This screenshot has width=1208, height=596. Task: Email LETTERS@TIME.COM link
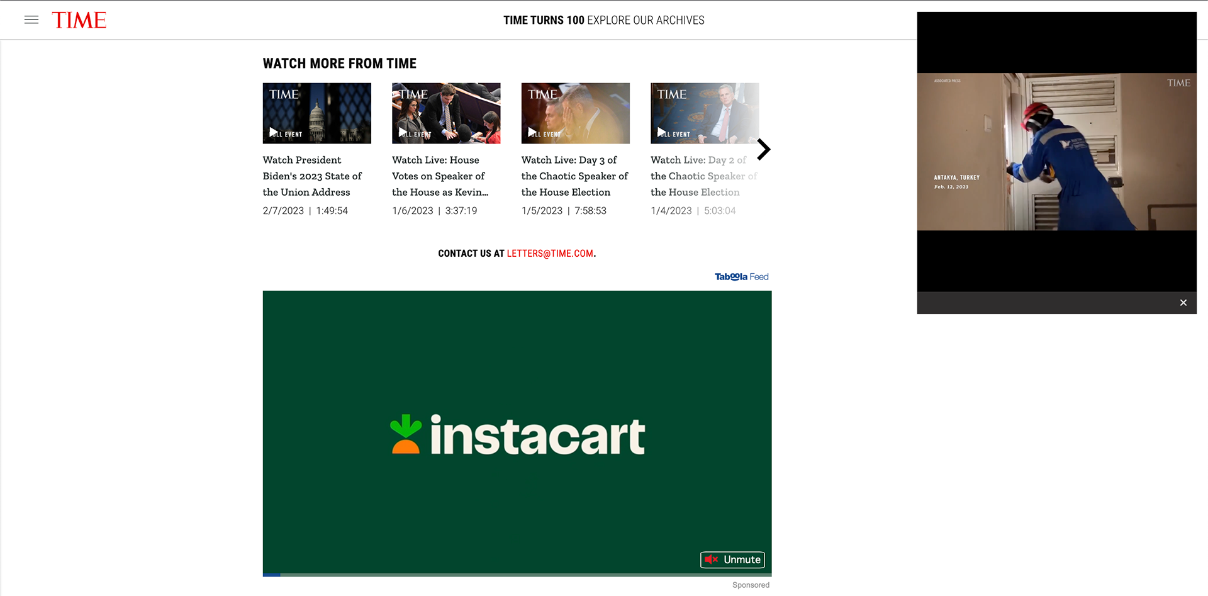point(550,254)
